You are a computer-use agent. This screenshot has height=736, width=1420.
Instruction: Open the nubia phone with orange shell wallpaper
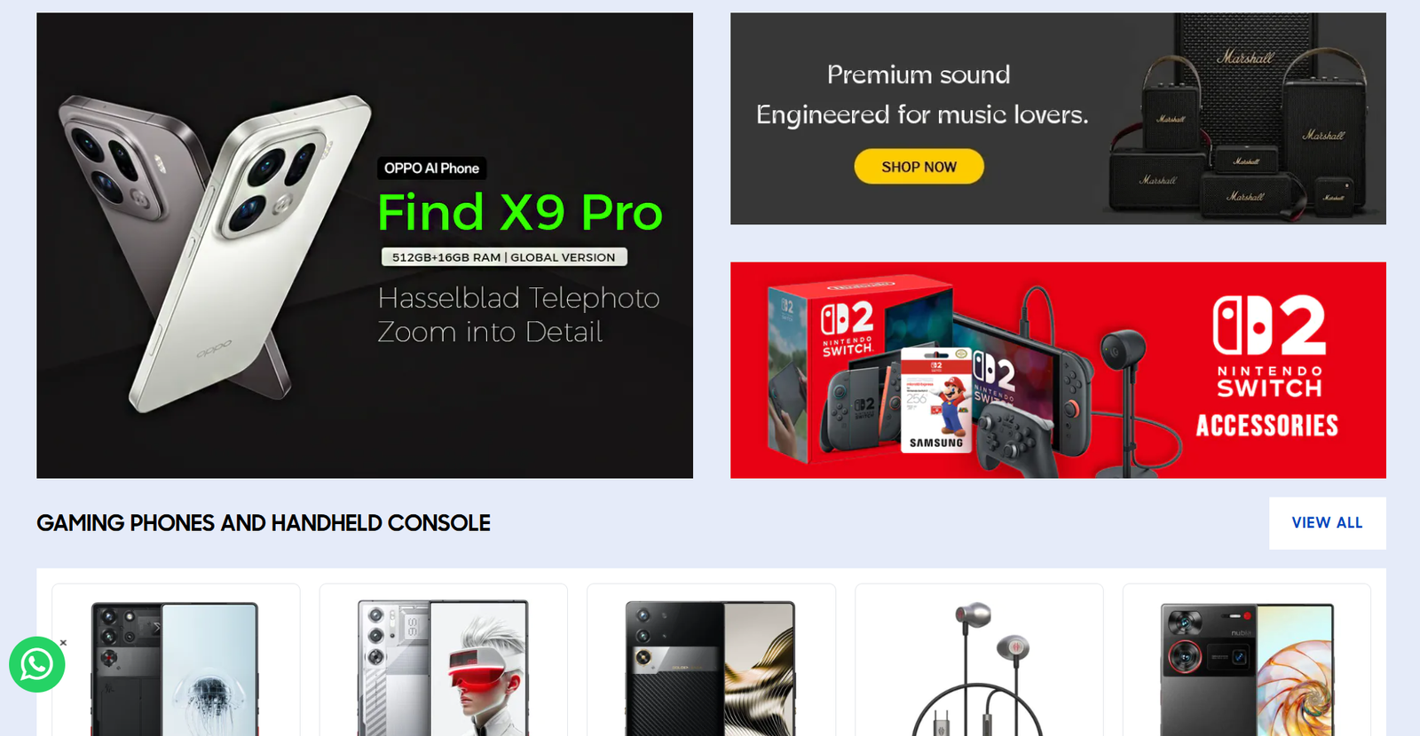tap(1247, 669)
